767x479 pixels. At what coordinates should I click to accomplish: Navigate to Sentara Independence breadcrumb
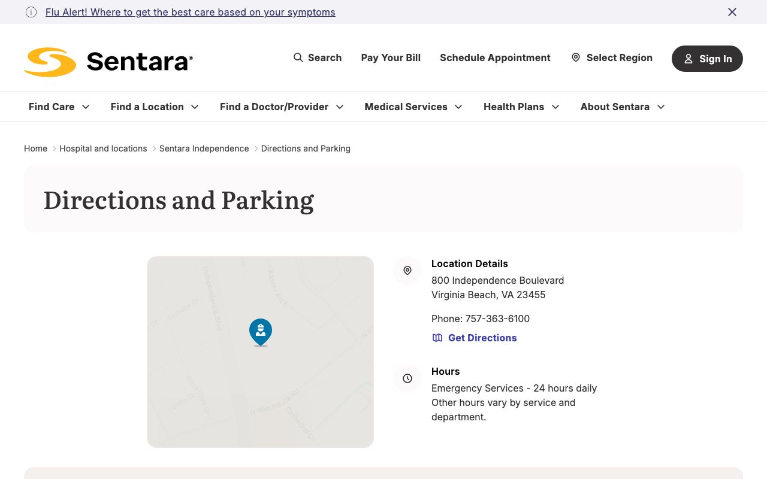click(204, 148)
